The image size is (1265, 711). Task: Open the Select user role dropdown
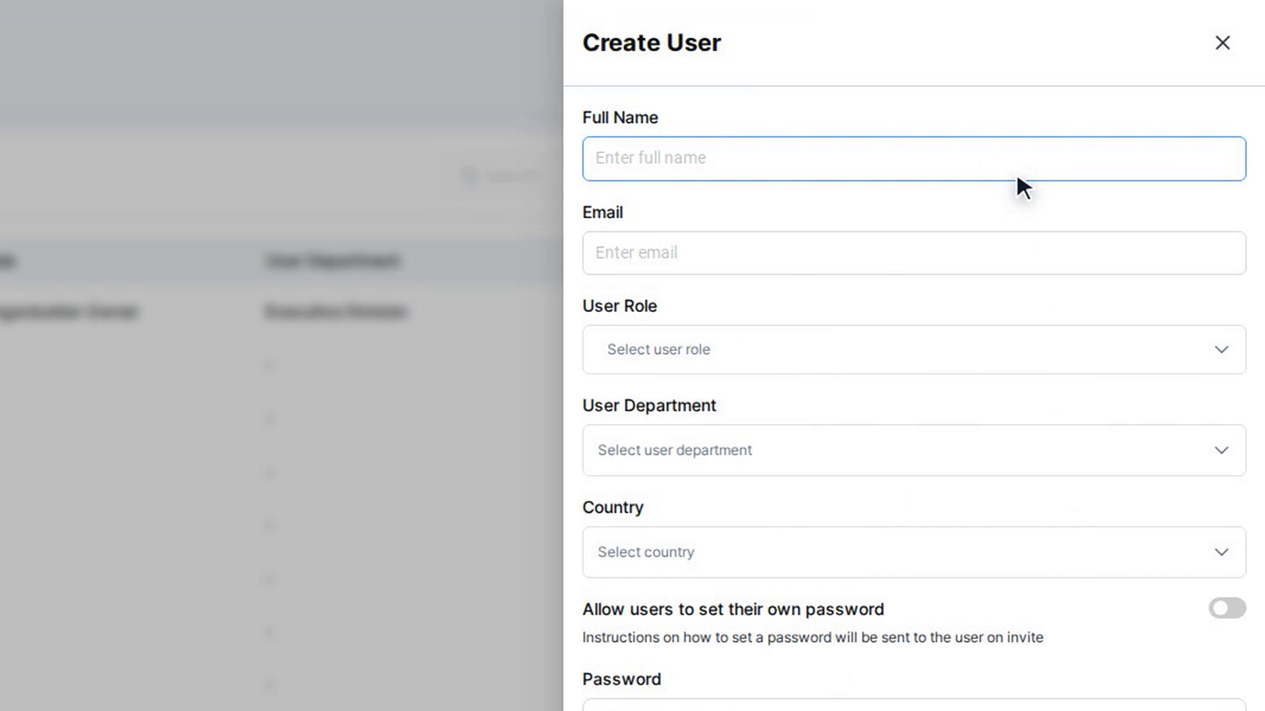pos(914,350)
